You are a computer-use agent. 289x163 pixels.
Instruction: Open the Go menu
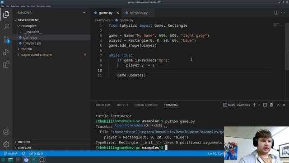click(x=28, y=6)
